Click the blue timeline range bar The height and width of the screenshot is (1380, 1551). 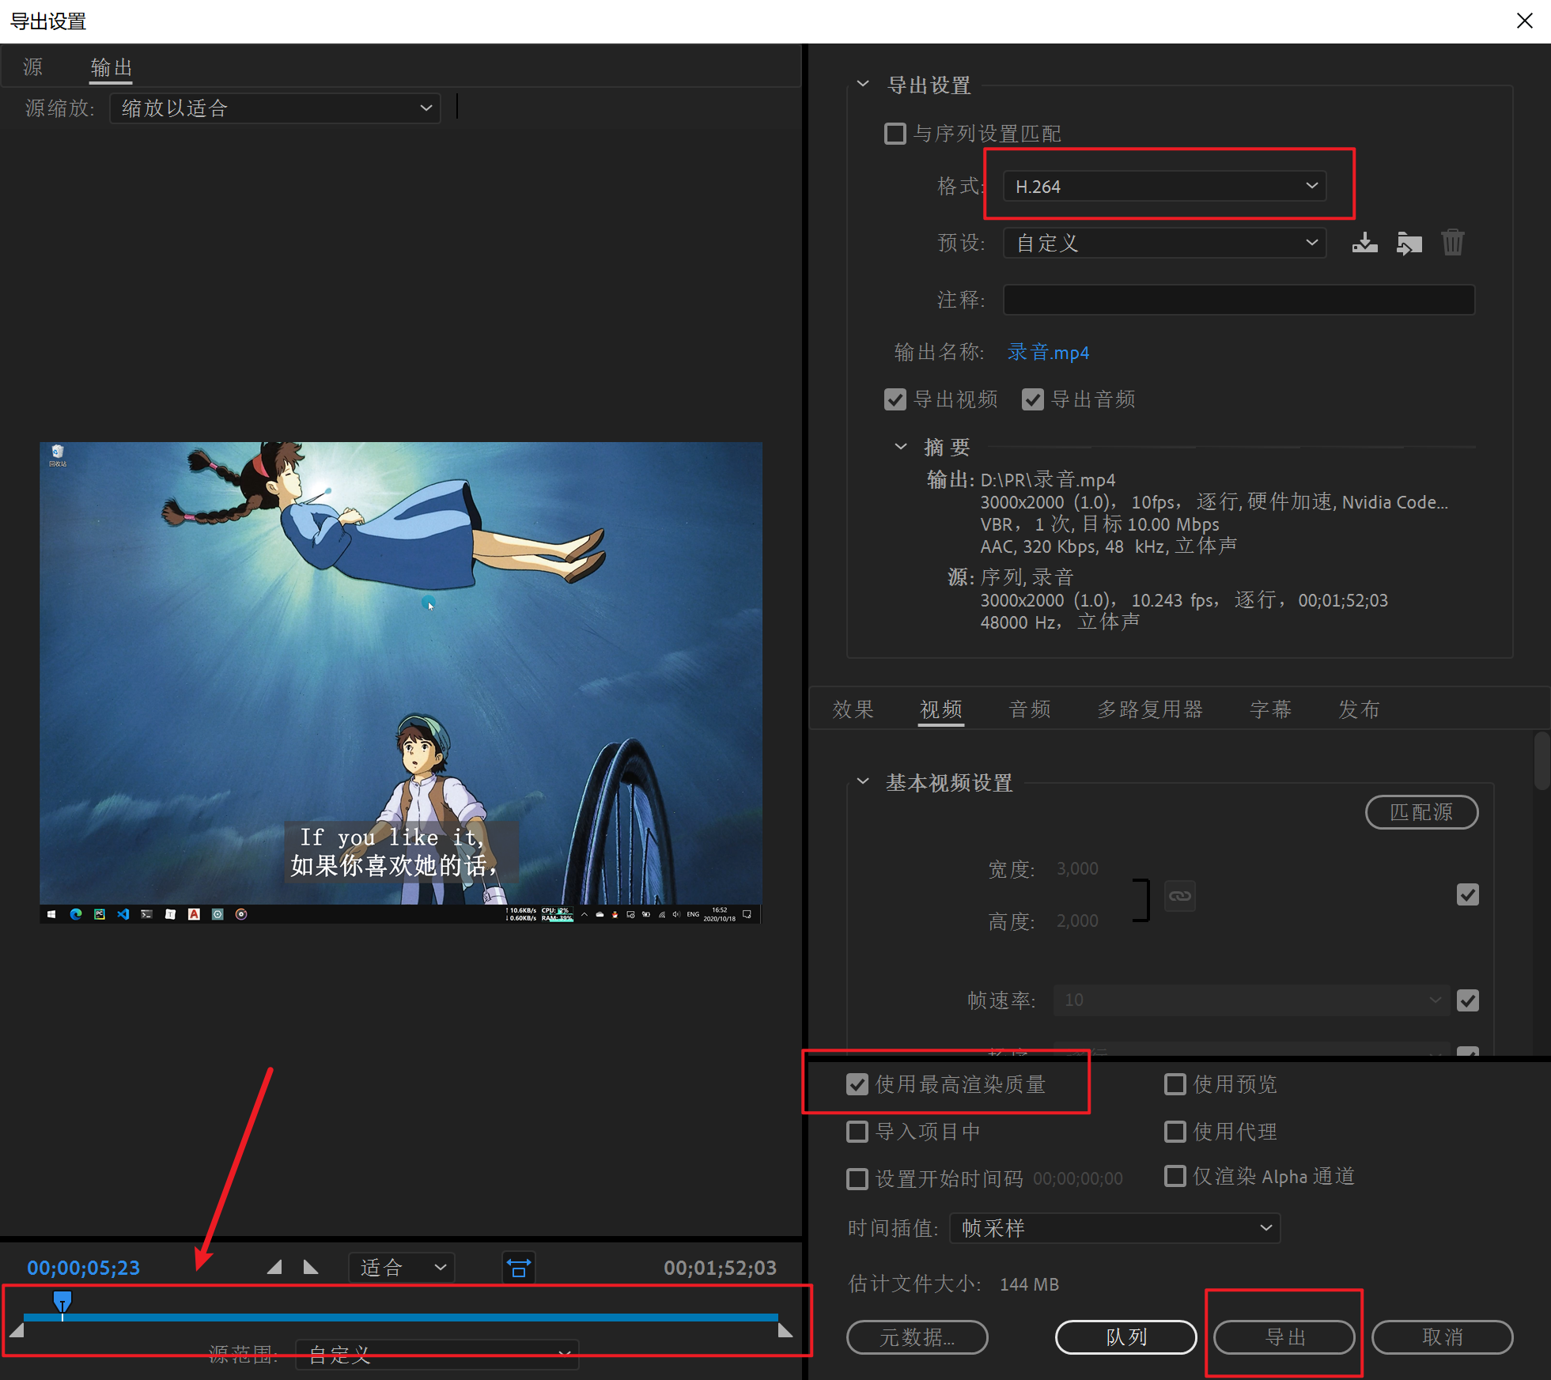[401, 1318]
